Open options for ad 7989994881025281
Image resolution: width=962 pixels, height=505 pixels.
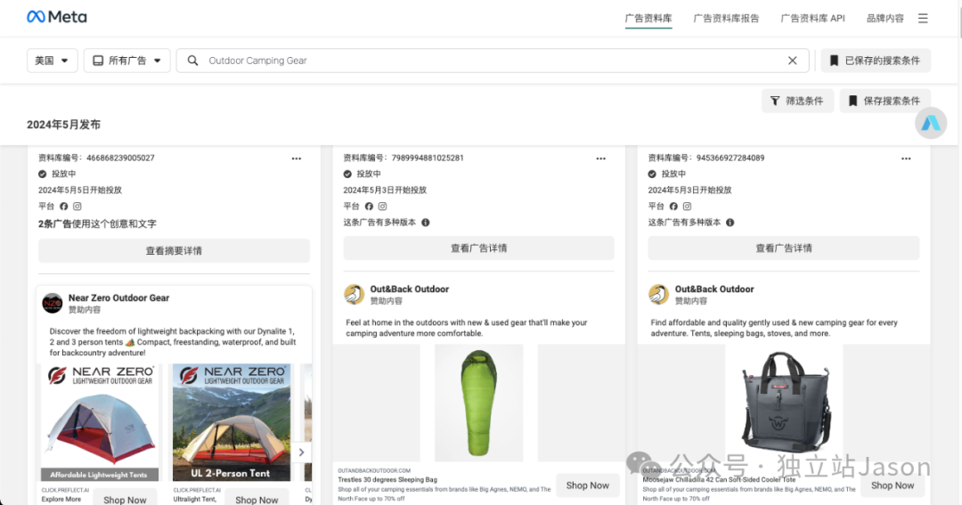600,159
